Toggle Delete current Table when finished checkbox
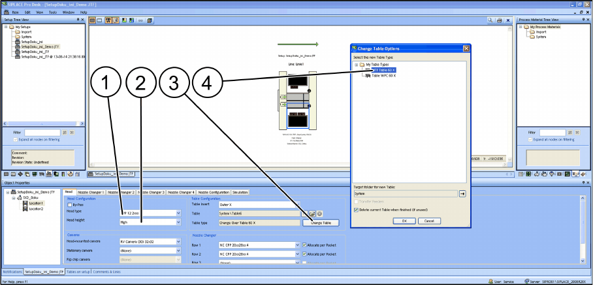 (x=356, y=210)
